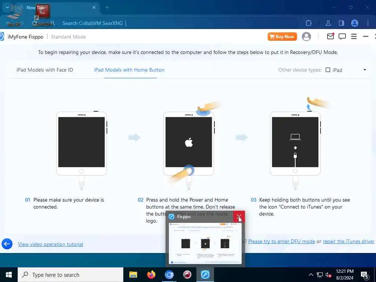This screenshot has width=376, height=282.
Task: Click the muted volume tray icon
Action: (328, 275)
